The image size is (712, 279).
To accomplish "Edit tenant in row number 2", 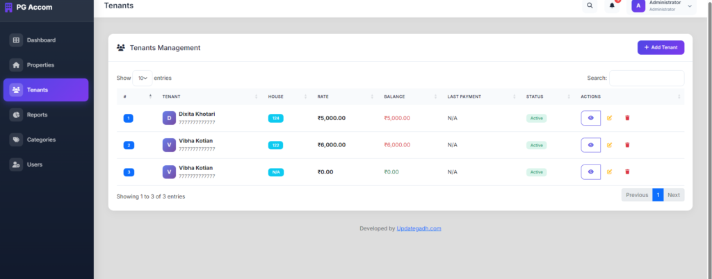I will click(609, 145).
